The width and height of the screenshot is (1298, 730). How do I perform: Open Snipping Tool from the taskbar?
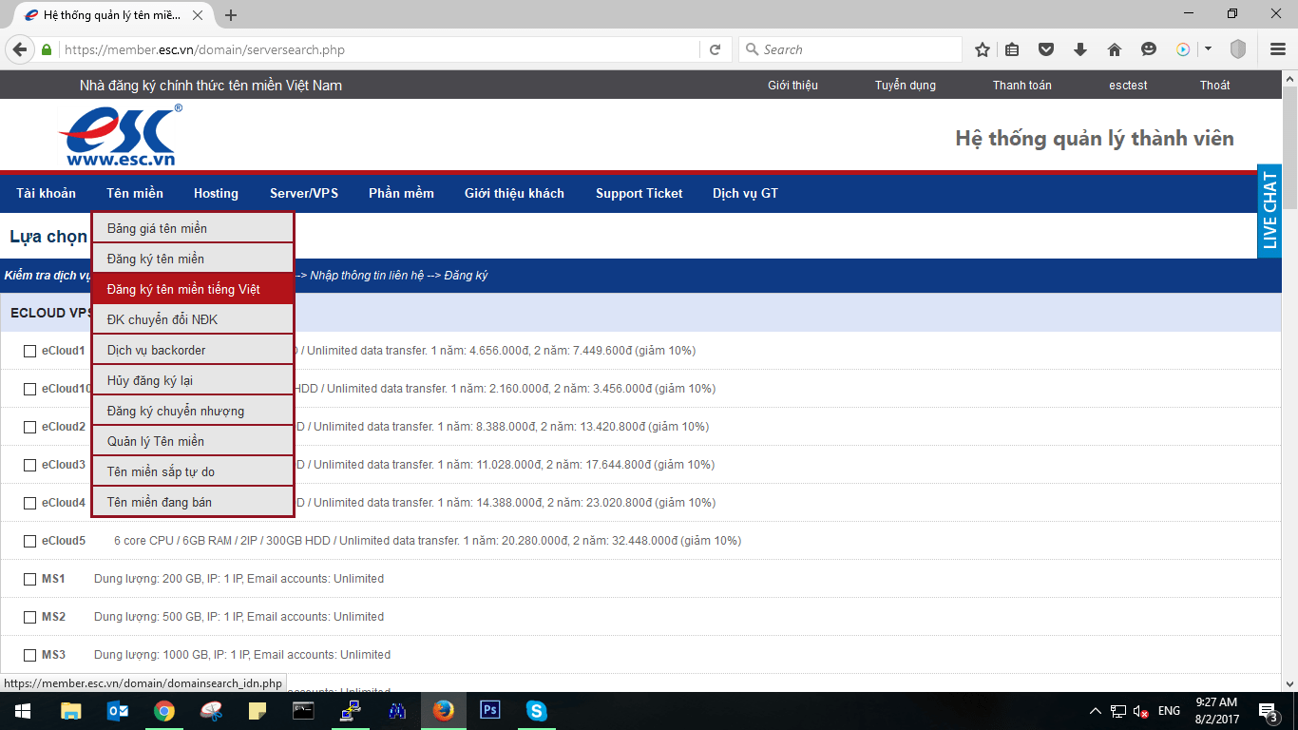(x=211, y=710)
